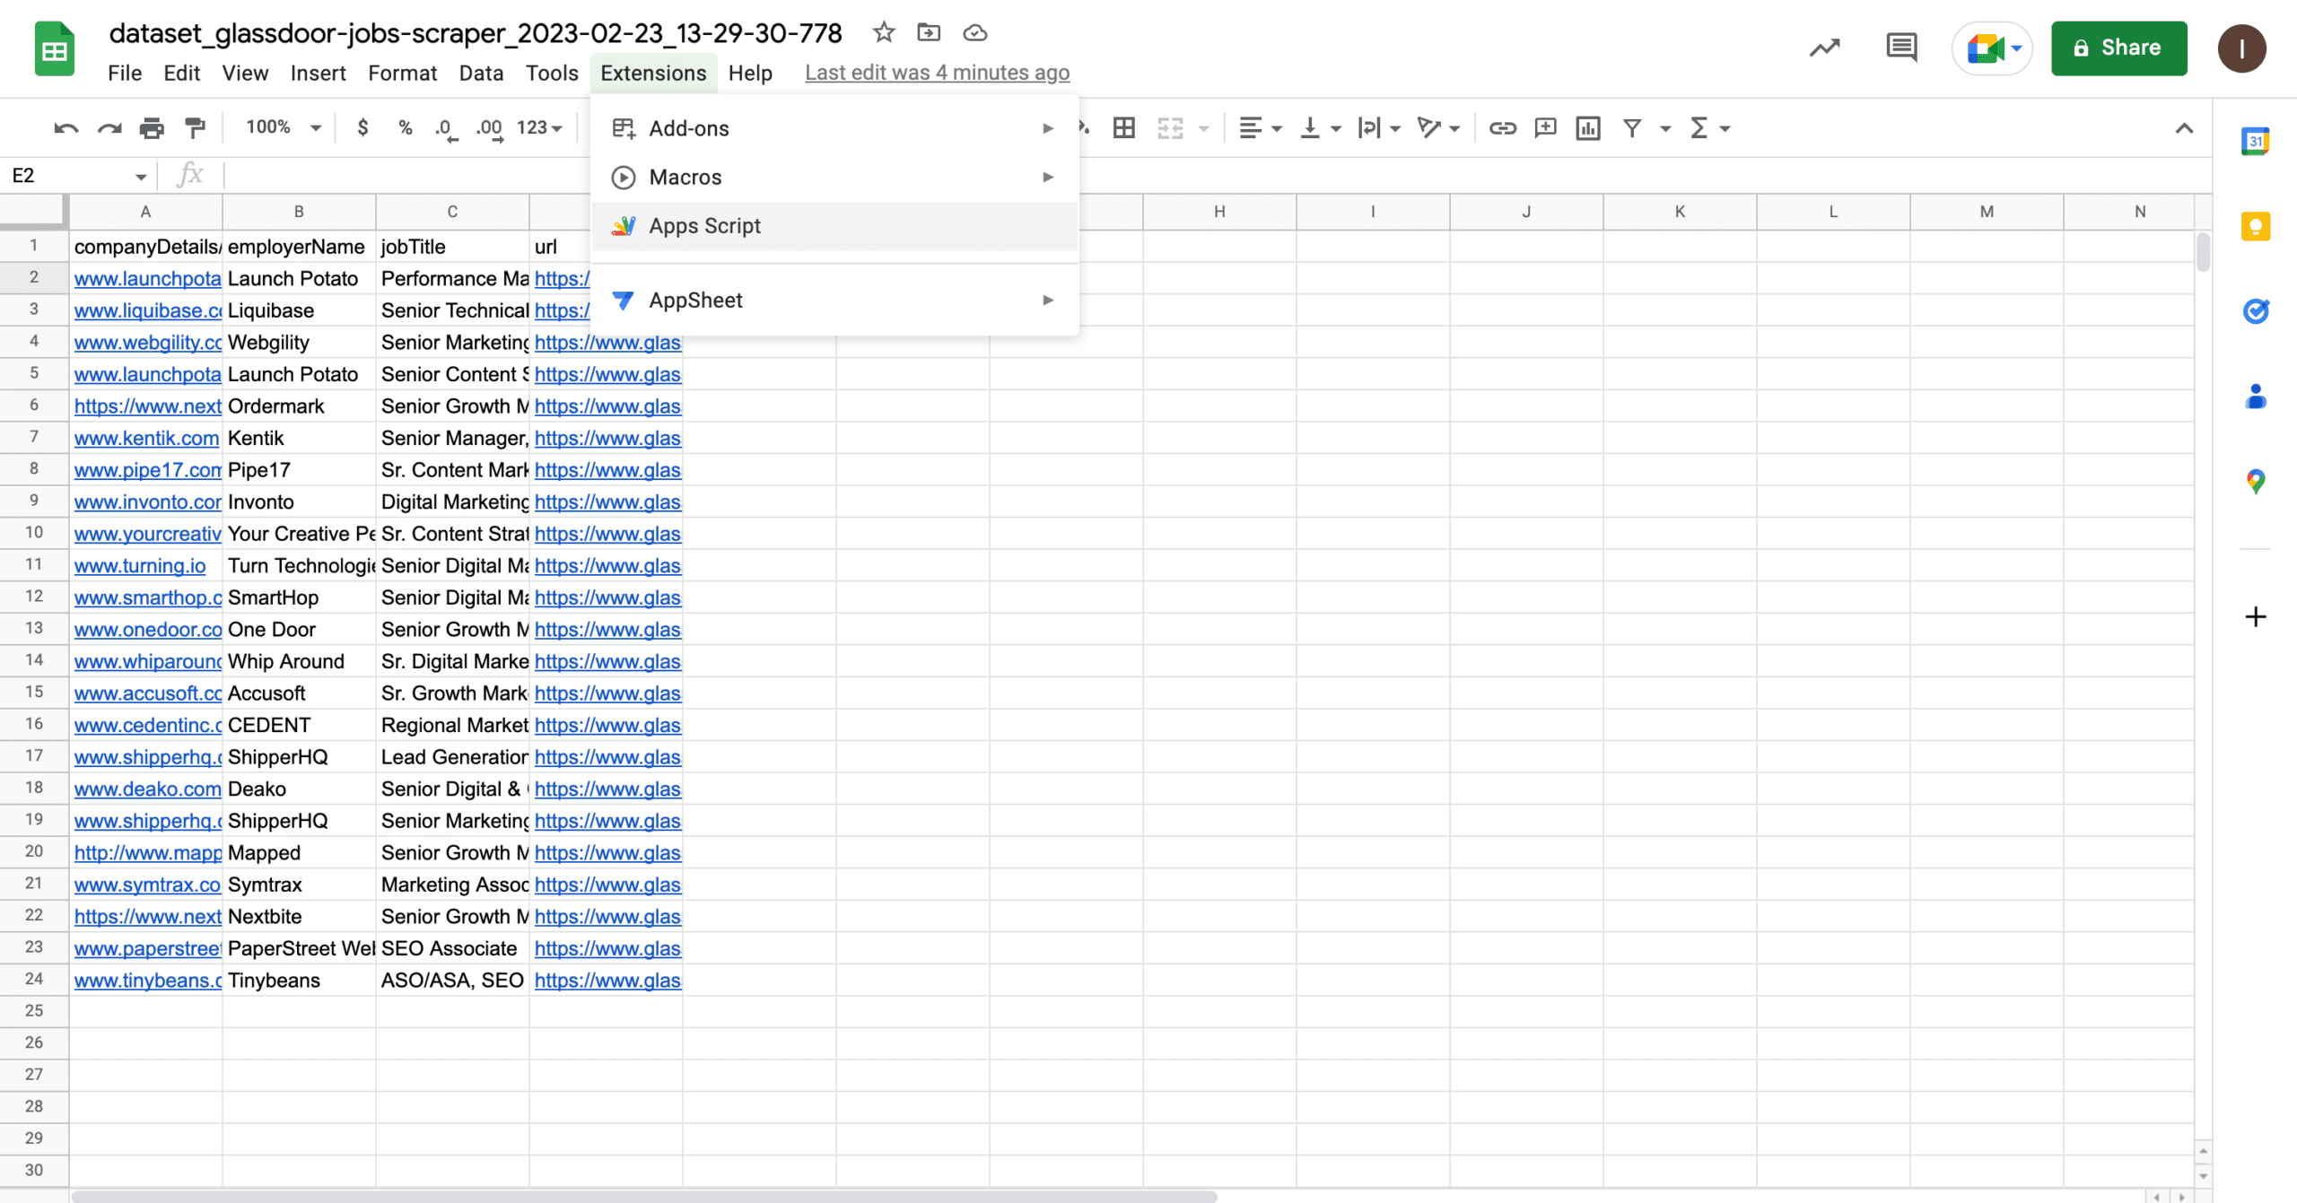Click the Redo arrow icon
This screenshot has height=1203, width=2297.
109,128
